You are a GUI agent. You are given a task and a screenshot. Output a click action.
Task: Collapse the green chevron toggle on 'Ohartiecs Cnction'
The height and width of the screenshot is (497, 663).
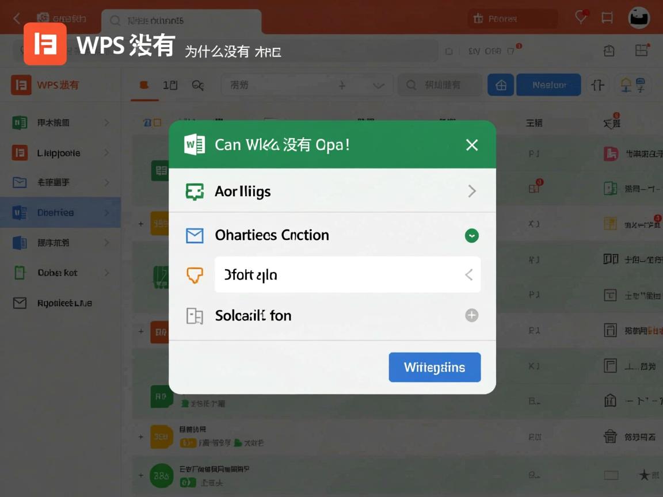tap(471, 235)
